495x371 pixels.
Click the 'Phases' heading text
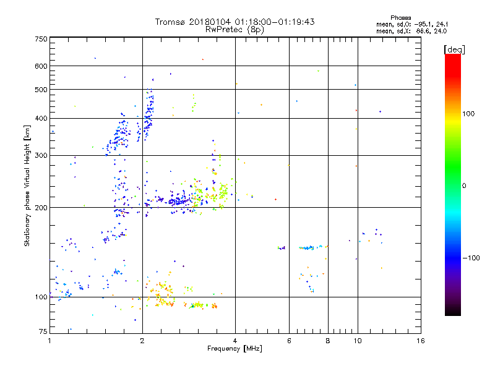[400, 18]
